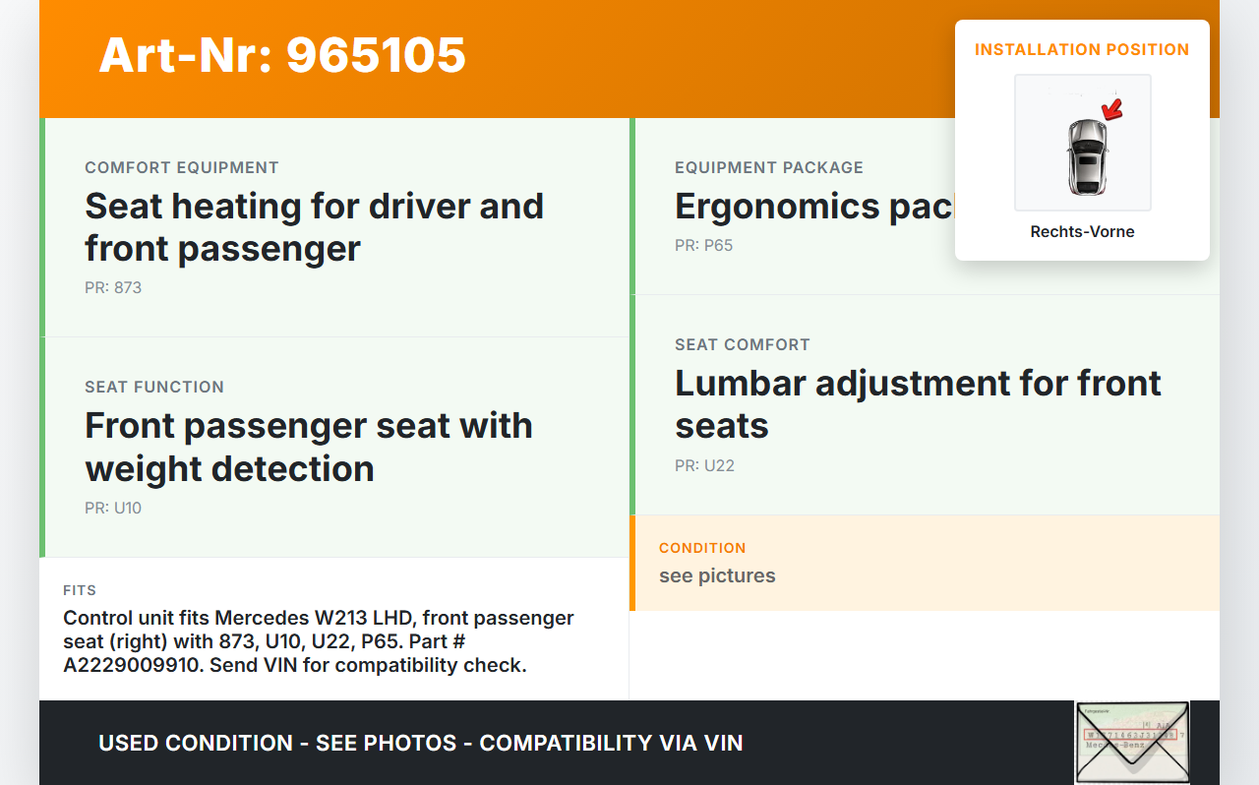Click the red arrow on car diagram
Screen dimensions: 1259x785
1112,109
